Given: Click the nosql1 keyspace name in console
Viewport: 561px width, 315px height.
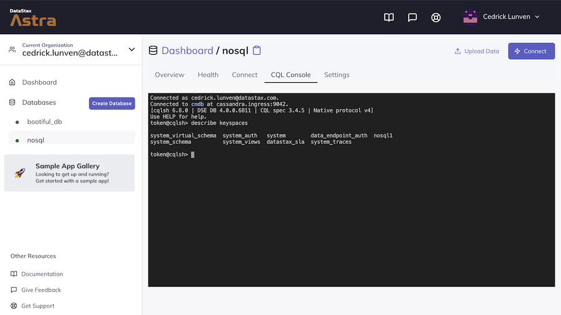Looking at the screenshot, I should [x=383, y=135].
